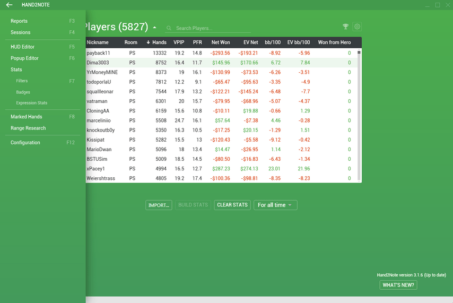Select player payback11 row
Viewport: 453px width, 303px height.
(222, 53)
